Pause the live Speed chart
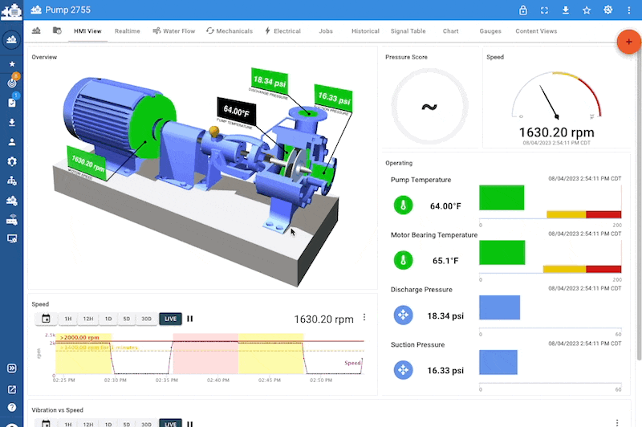This screenshot has width=642, height=427. tap(190, 319)
